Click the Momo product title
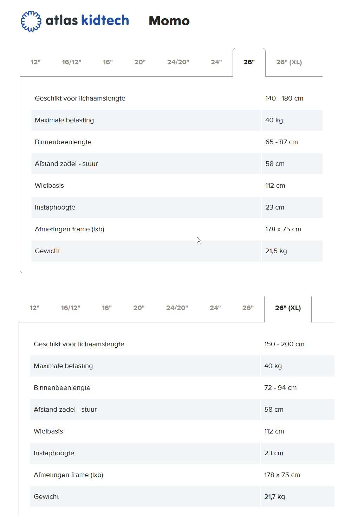This screenshot has height=527, width=364. [170, 21]
